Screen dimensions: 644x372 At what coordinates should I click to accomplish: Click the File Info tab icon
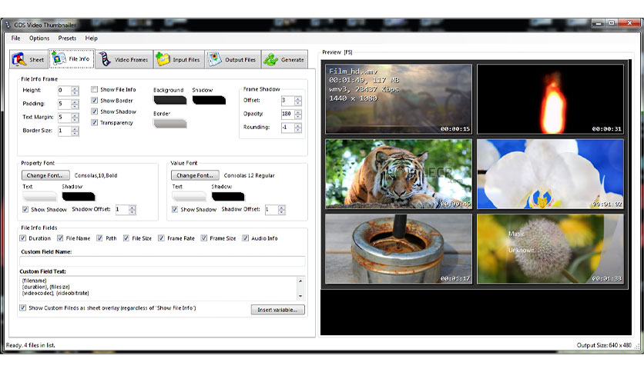point(58,58)
